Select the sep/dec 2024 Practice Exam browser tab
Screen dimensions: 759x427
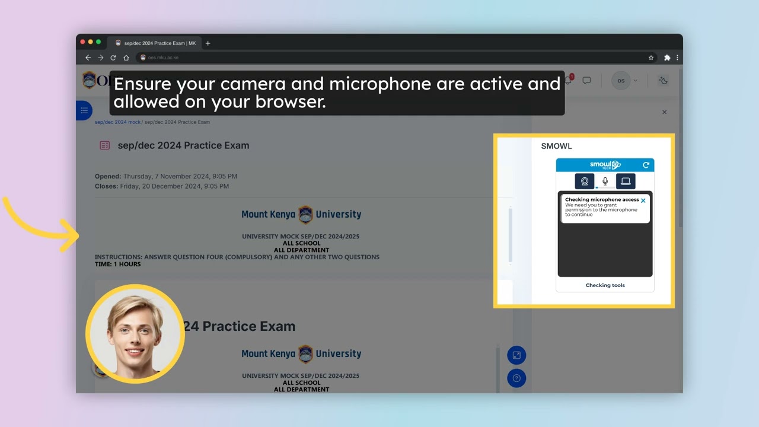tap(155, 43)
